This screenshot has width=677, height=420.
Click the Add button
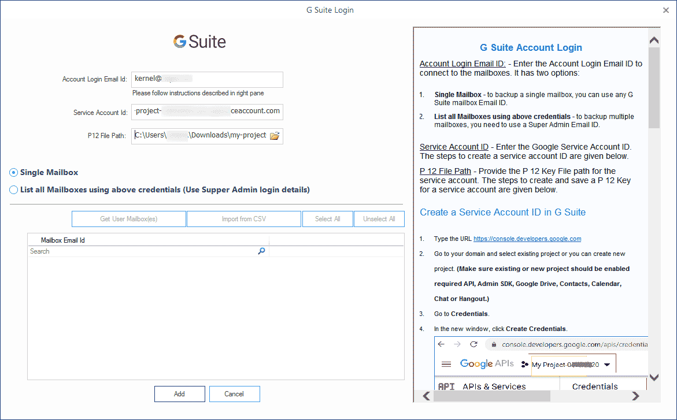click(180, 393)
